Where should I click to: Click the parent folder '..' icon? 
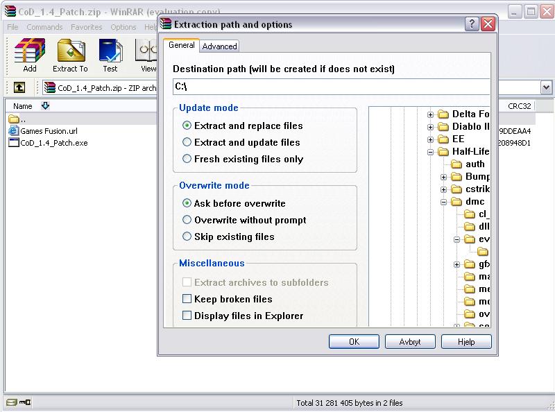coord(13,119)
